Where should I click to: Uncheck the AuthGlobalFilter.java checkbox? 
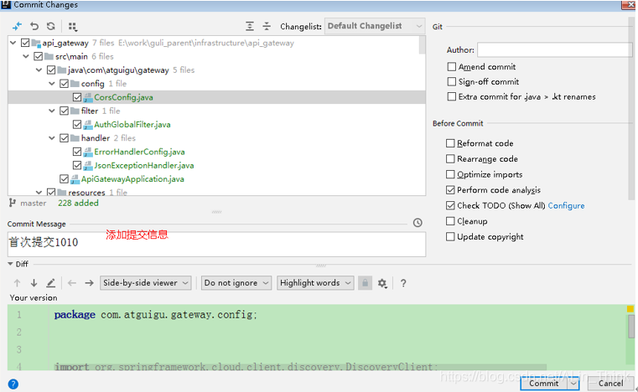coord(77,125)
